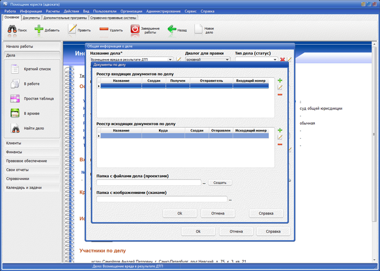
Task: Click the green plus for incoming documents registry
Action: pos(280,81)
